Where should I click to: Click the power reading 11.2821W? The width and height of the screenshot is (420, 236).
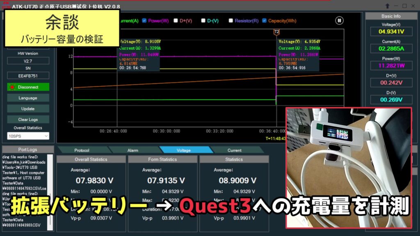[391, 66]
